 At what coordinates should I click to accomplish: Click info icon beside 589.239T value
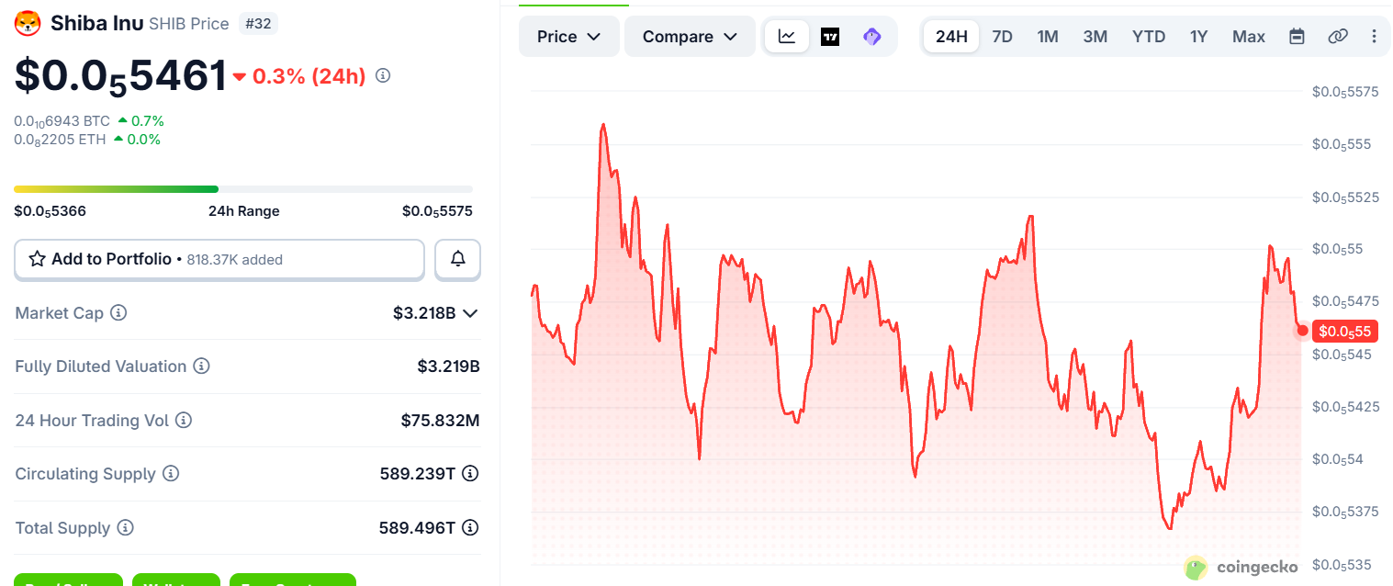click(470, 473)
